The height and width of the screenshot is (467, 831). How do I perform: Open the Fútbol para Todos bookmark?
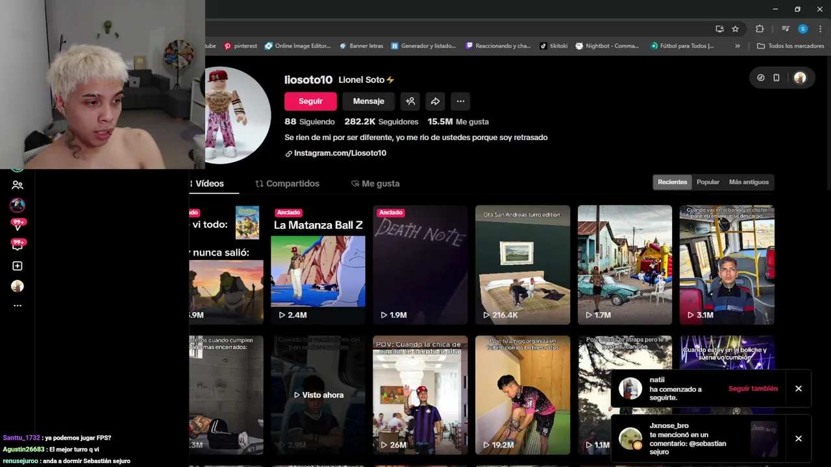click(x=682, y=46)
